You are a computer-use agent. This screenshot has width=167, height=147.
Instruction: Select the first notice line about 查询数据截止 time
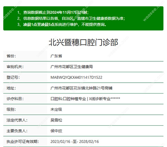[x=53, y=12]
